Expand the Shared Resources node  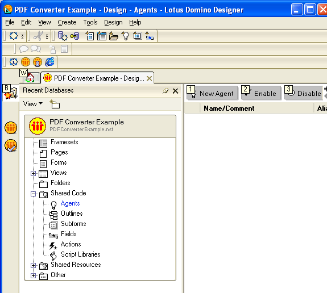pyautogui.click(x=33, y=265)
